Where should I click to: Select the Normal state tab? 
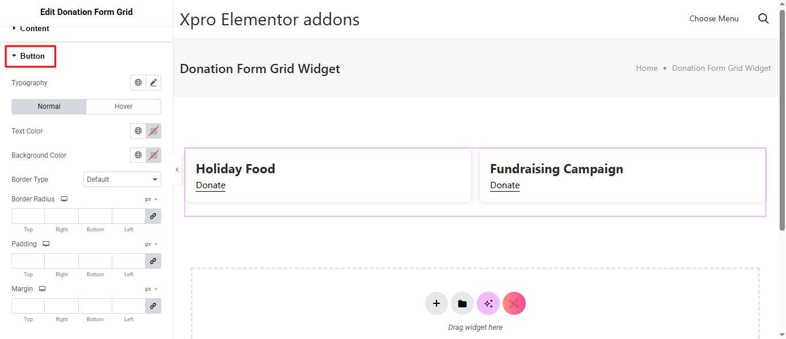click(x=49, y=106)
